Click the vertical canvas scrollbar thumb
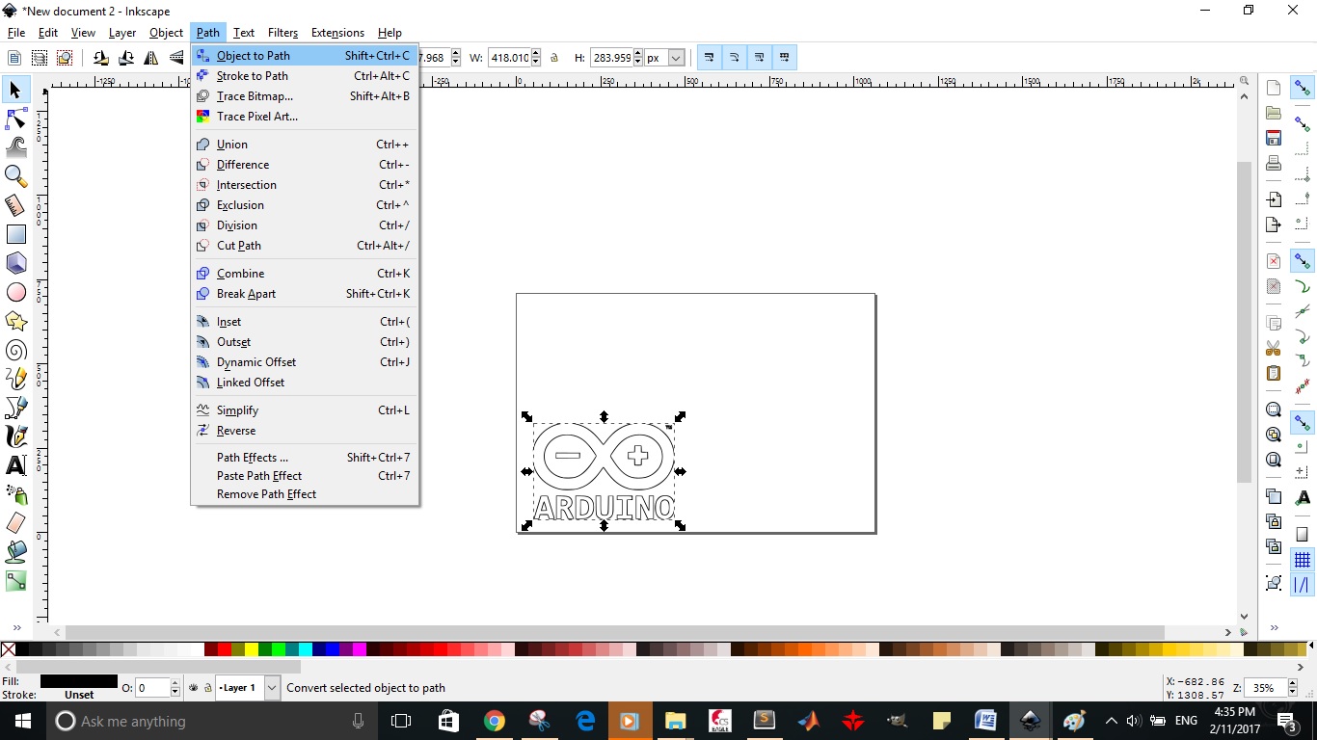1317x740 pixels. tap(1244, 322)
